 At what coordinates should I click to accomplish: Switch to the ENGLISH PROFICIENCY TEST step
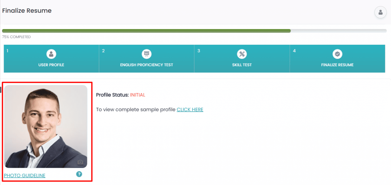146,65
